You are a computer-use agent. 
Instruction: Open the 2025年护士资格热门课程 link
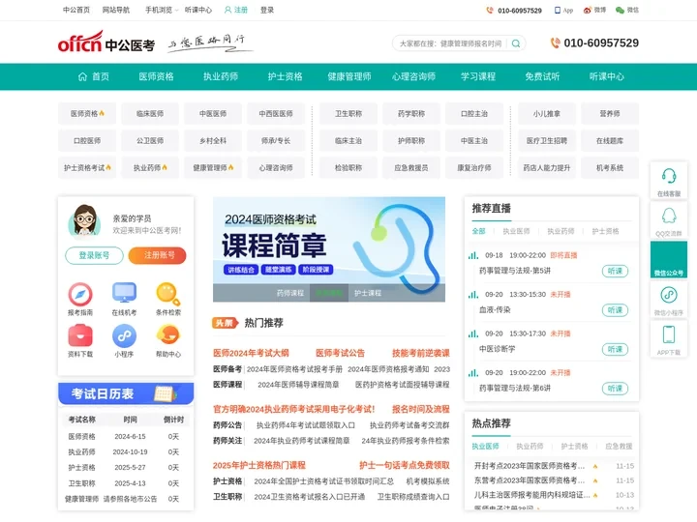[259, 465]
